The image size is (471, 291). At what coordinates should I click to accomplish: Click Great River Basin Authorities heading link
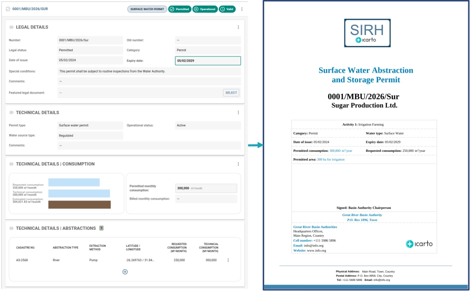[315, 227]
